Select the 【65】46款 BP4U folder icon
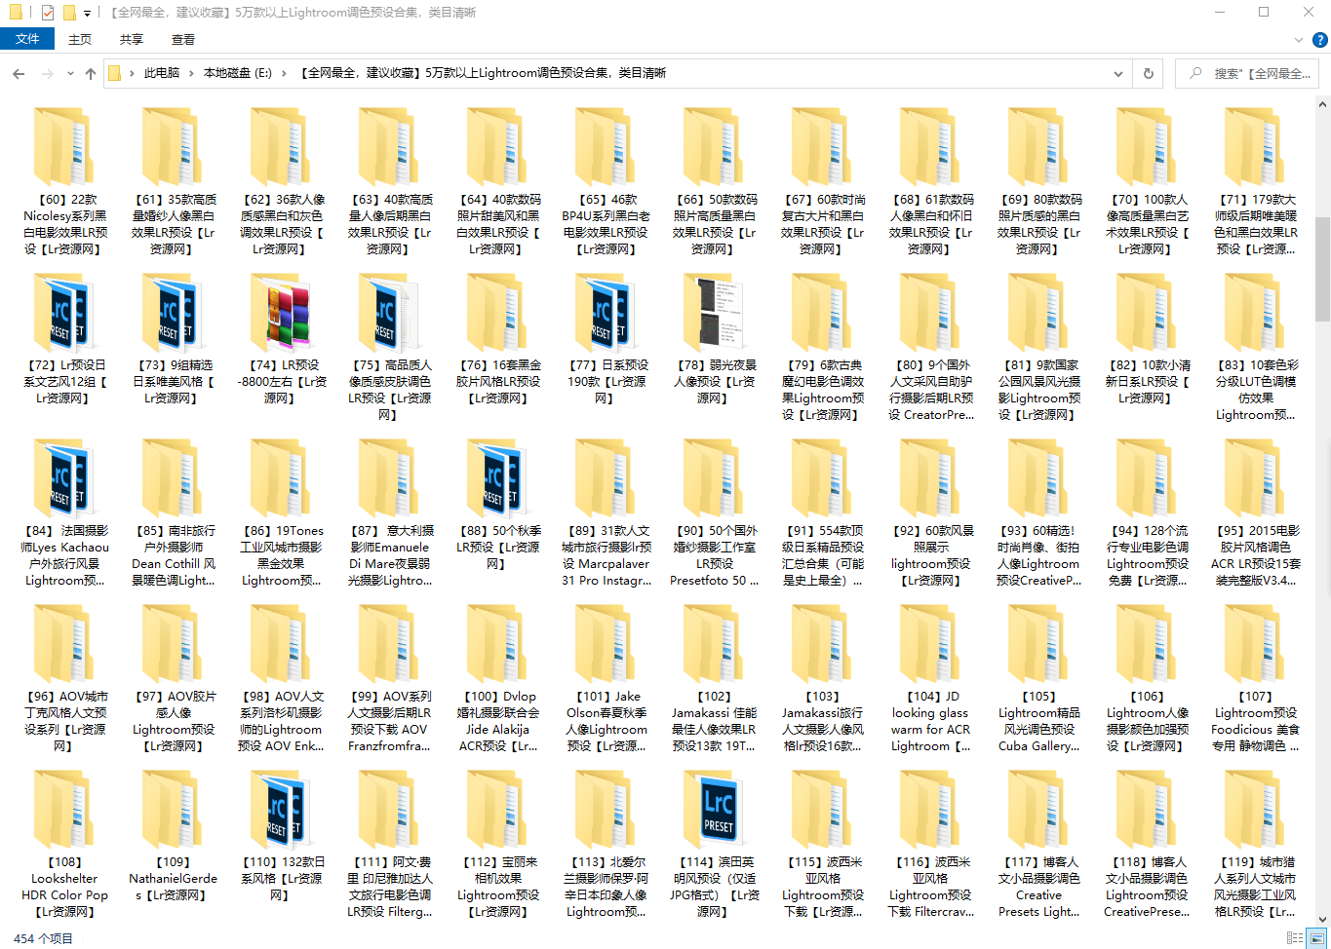This screenshot has width=1331, height=949. click(x=606, y=147)
